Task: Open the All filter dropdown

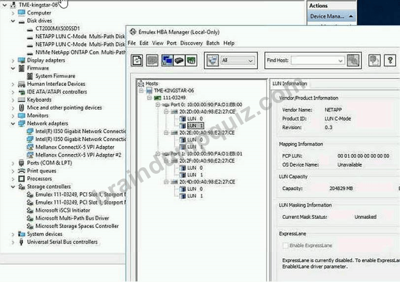Action: coord(237,61)
